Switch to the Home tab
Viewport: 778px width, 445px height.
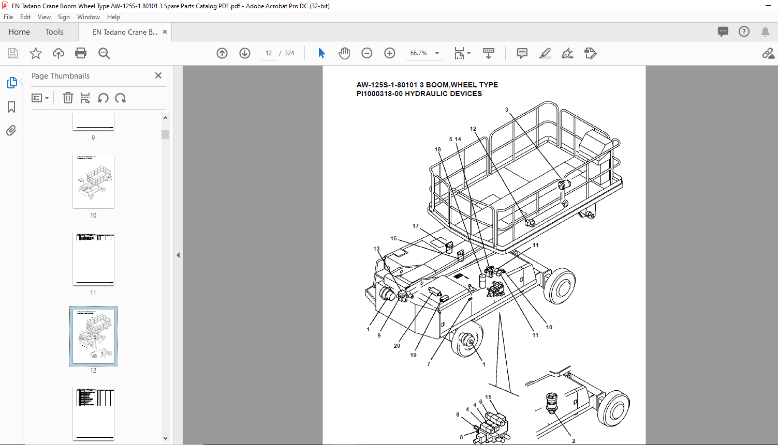pyautogui.click(x=19, y=32)
